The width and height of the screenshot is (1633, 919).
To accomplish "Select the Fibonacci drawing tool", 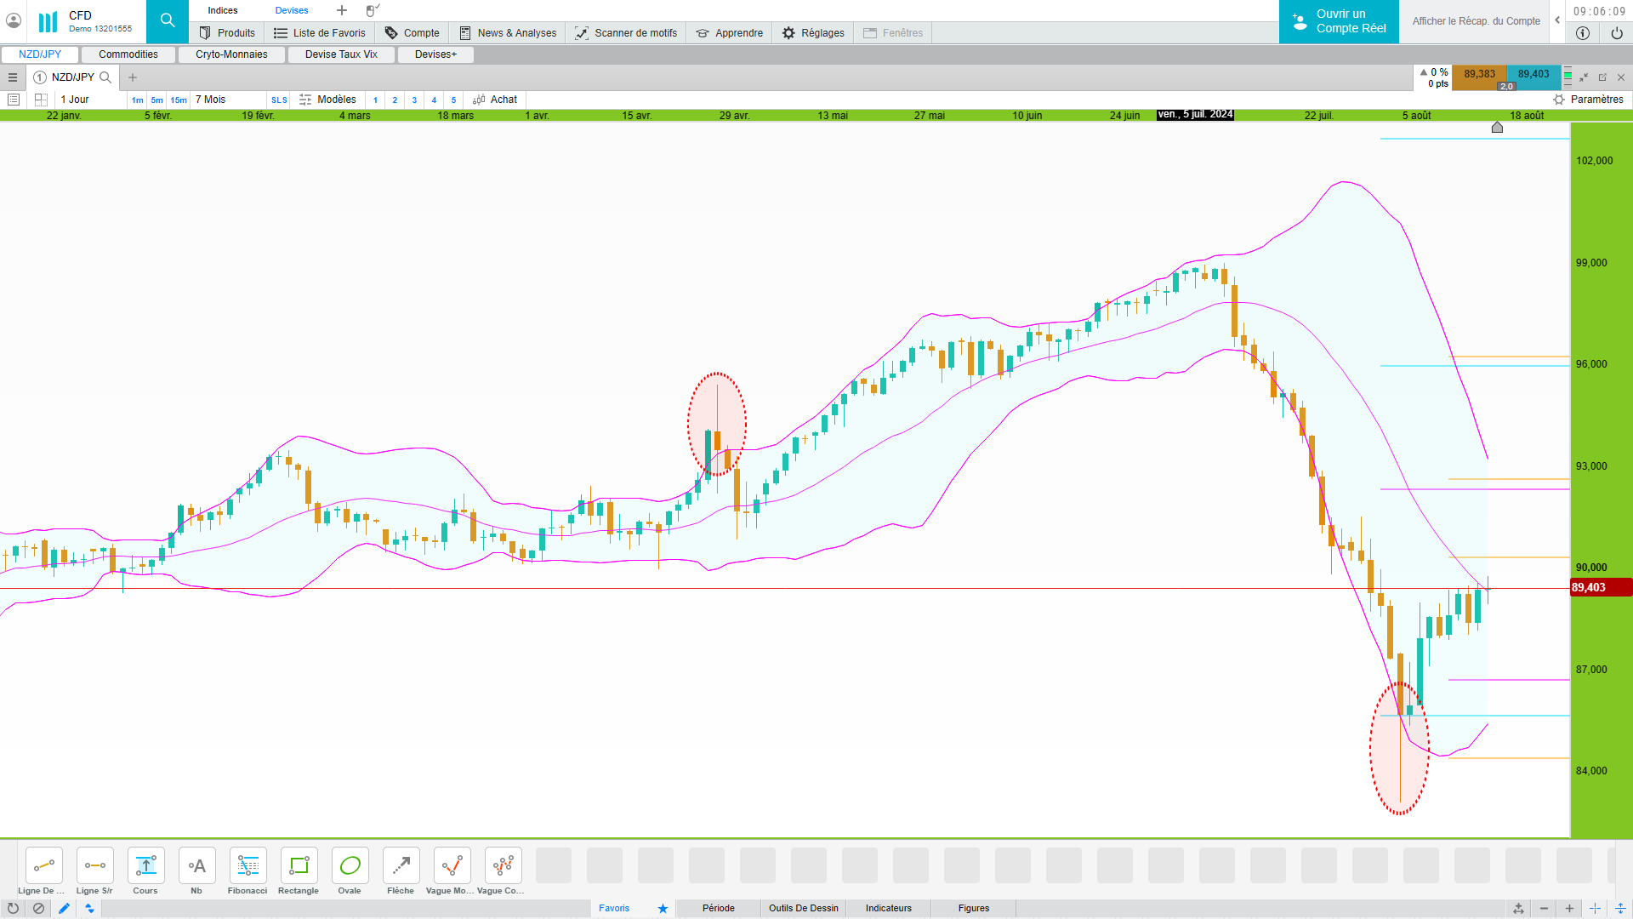I will [248, 866].
